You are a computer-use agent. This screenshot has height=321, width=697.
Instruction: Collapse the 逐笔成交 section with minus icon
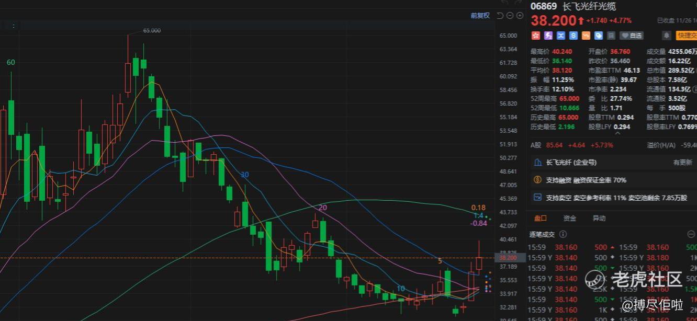pyautogui.click(x=691, y=234)
